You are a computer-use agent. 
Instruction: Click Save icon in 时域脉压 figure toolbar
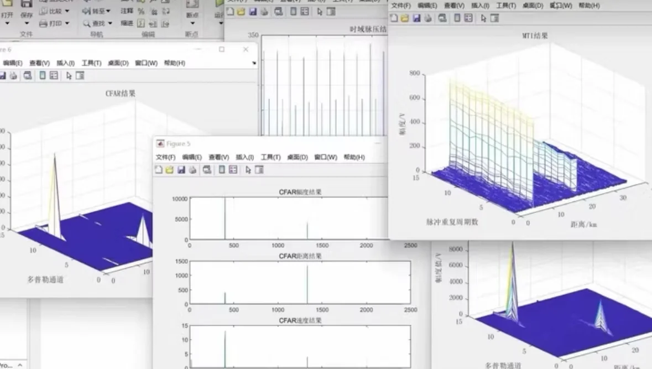point(252,12)
